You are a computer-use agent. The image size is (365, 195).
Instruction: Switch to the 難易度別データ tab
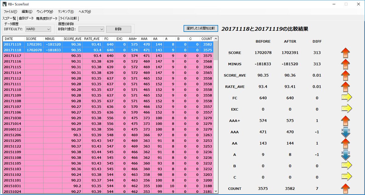pos(47,18)
